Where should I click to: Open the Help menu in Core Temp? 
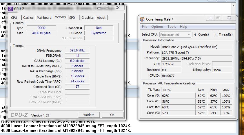point(183,27)
